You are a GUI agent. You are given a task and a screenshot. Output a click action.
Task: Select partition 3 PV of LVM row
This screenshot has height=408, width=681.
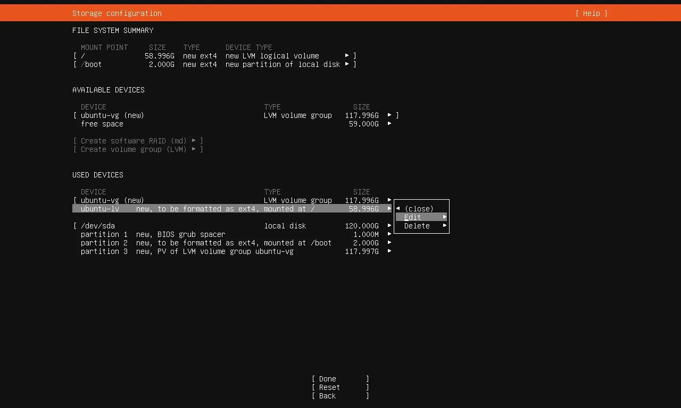pyautogui.click(x=236, y=251)
